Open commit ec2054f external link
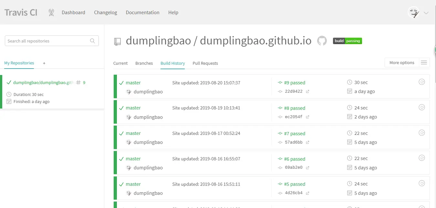436x208 pixels. pyautogui.click(x=307, y=117)
